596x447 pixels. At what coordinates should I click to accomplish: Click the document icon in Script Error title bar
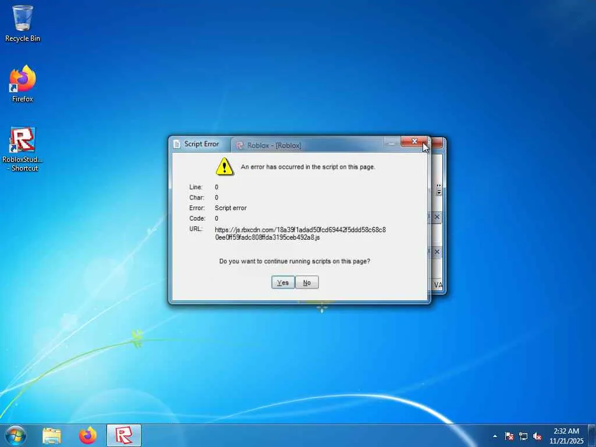pyautogui.click(x=176, y=144)
